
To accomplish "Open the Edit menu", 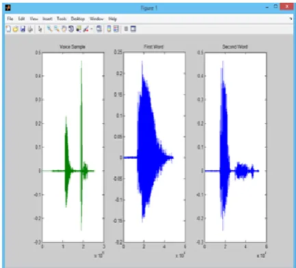I will coord(21,18).
